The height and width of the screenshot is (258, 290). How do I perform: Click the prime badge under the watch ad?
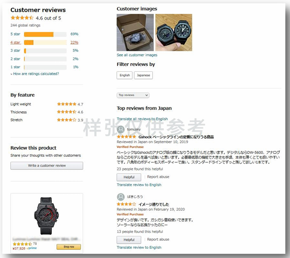point(32,248)
